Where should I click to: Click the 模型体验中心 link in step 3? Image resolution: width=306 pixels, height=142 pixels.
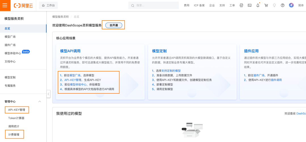coord(78,85)
